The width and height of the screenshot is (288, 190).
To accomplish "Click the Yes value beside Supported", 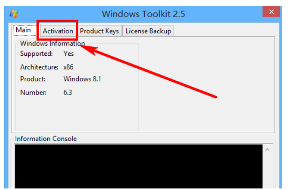I will (68, 53).
